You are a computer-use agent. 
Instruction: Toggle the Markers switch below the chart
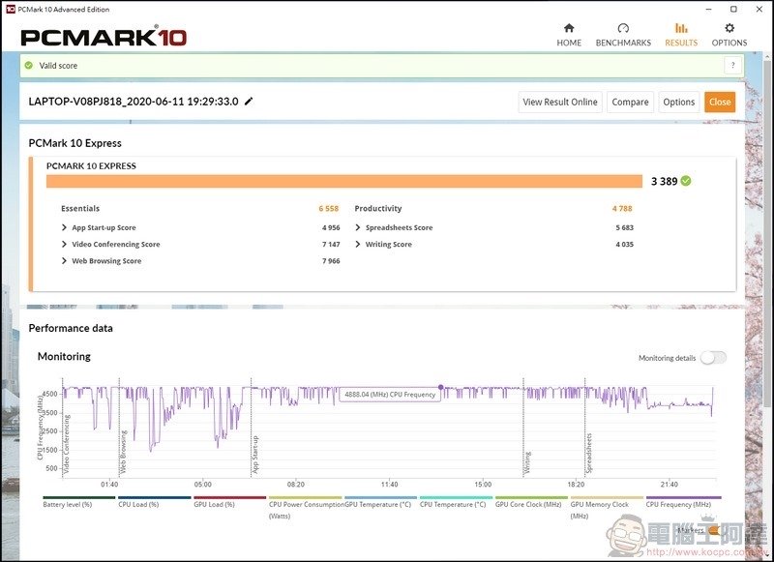(714, 529)
